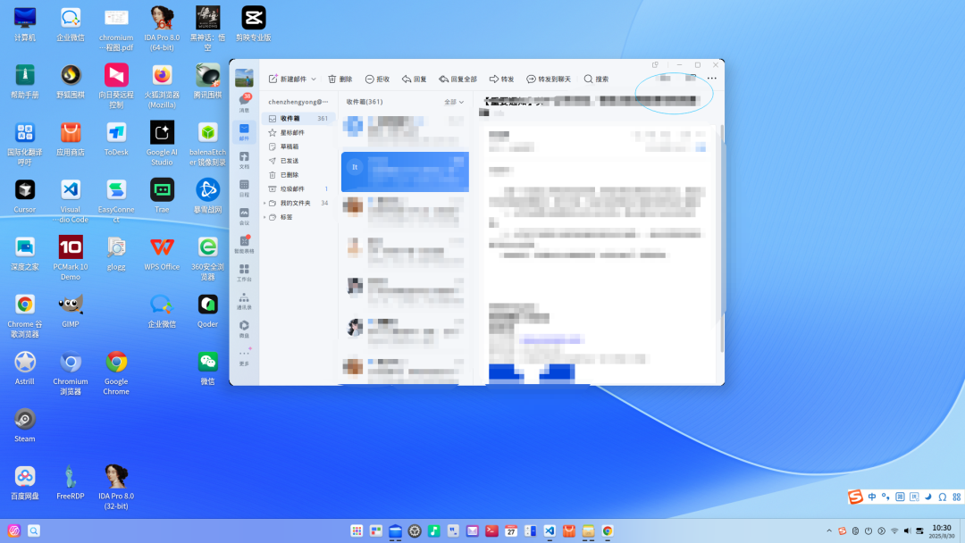Click the 拒收 reject toolbar button
This screenshot has width=965, height=543.
pyautogui.click(x=377, y=79)
